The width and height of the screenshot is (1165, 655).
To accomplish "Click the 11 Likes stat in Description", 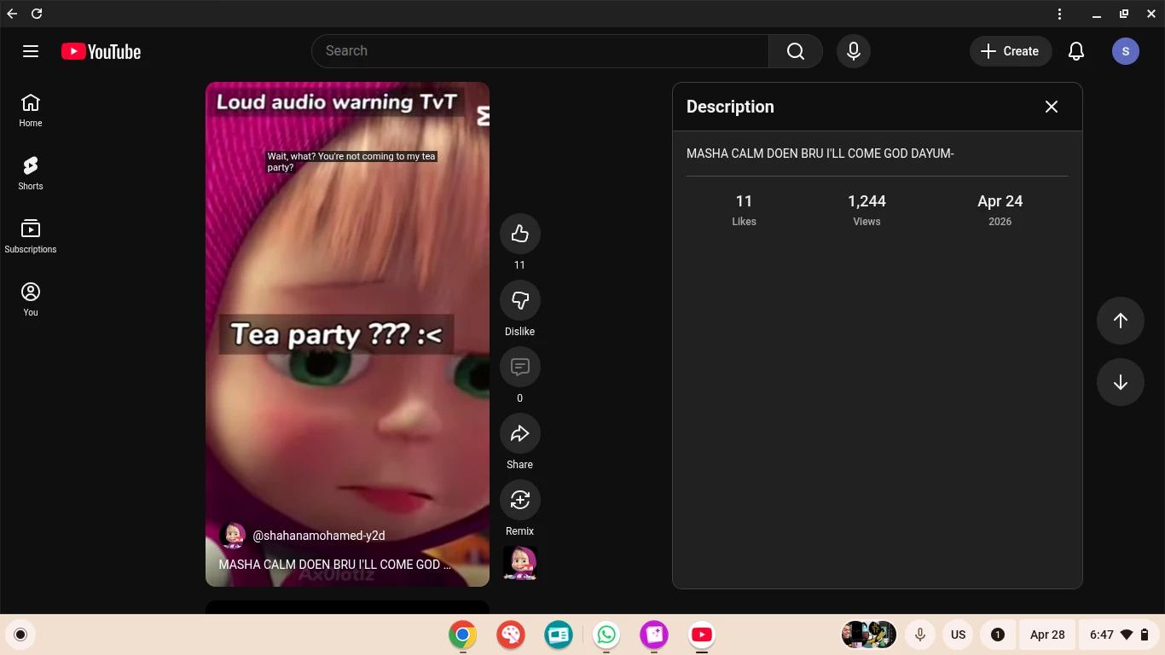I will 744,209.
